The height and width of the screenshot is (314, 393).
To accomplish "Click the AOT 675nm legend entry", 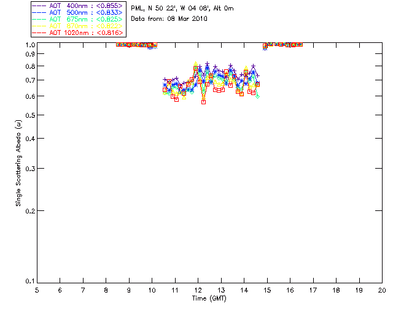I will point(77,19).
